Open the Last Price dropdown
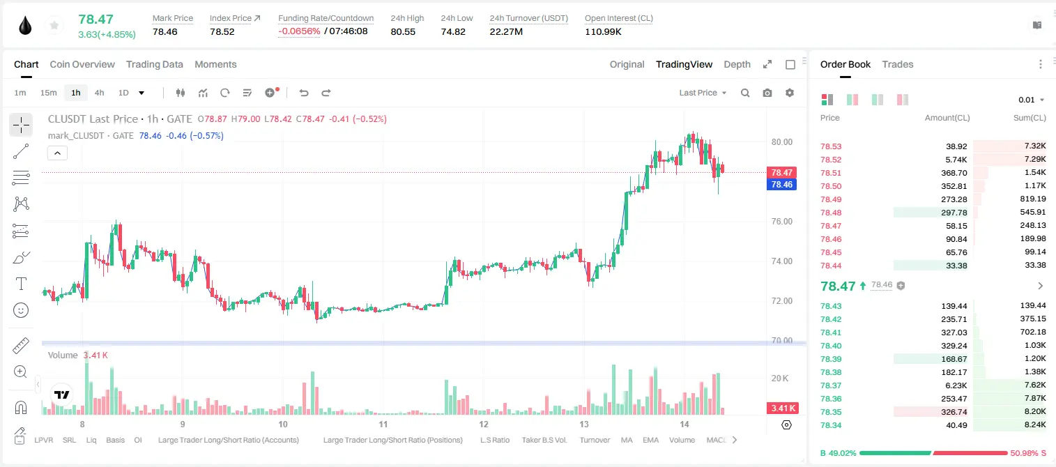 tap(703, 93)
